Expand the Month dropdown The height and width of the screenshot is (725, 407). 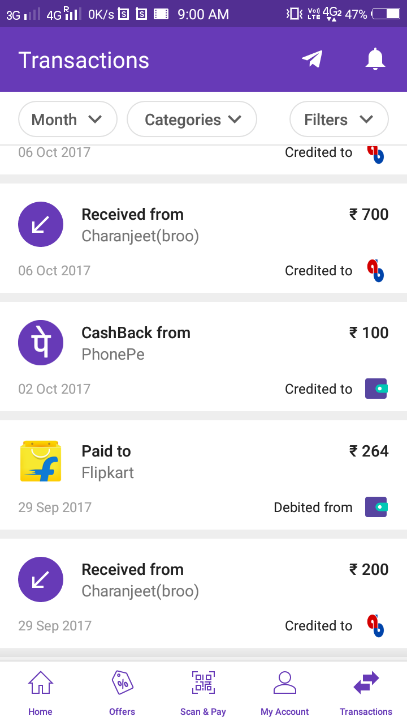(67, 120)
